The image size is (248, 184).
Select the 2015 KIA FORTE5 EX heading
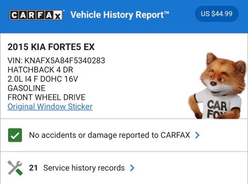(51, 47)
